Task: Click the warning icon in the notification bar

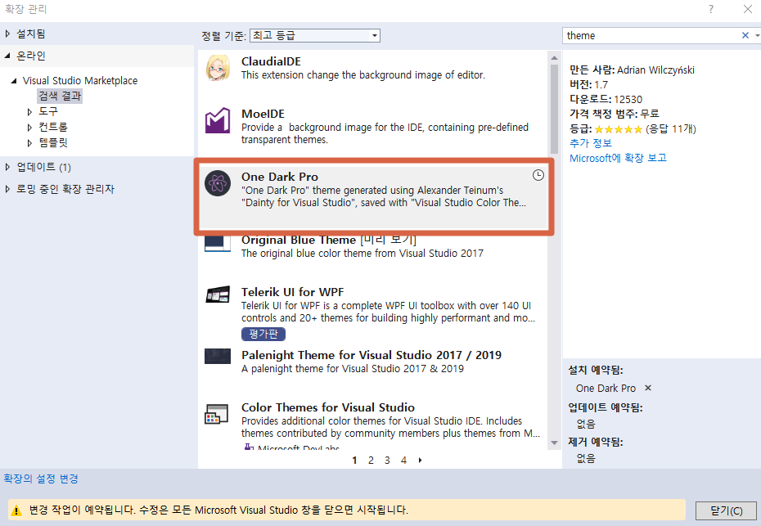Action: [16, 510]
